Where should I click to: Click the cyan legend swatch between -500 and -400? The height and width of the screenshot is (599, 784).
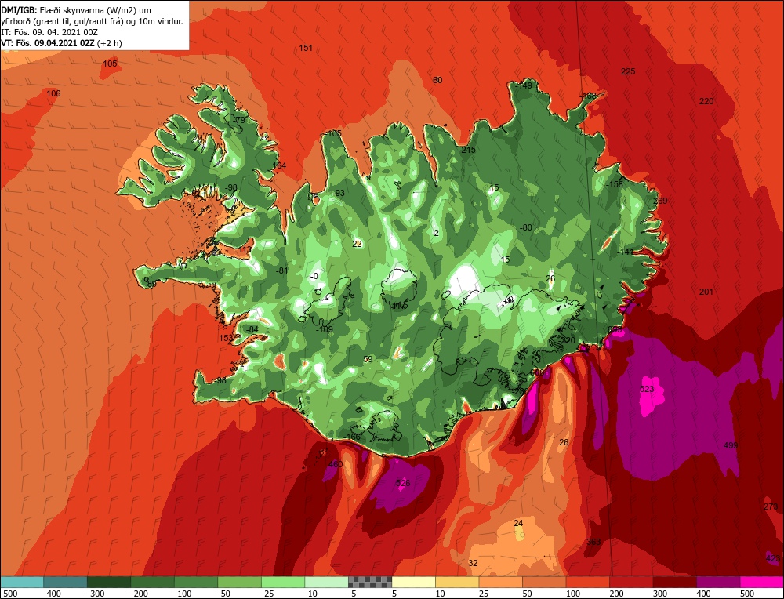22,582
